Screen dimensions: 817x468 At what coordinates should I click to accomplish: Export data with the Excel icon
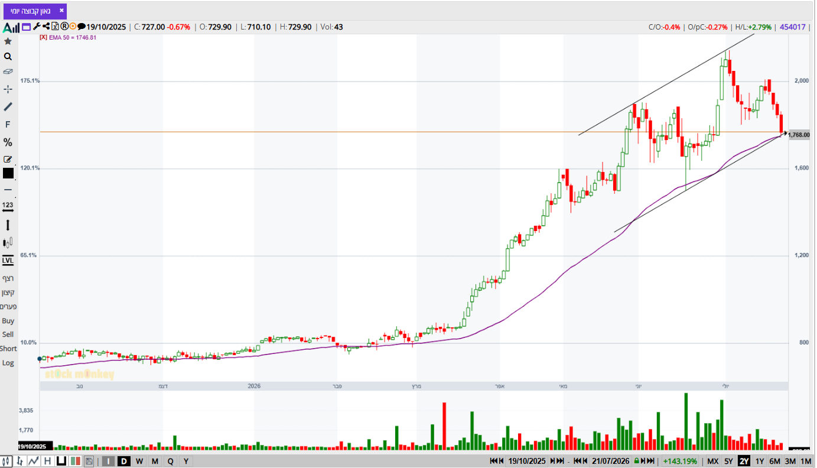(x=55, y=26)
